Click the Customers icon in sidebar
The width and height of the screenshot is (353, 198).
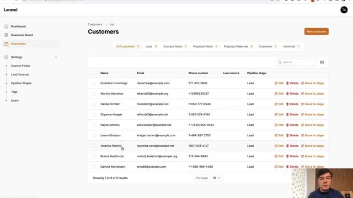click(6, 44)
